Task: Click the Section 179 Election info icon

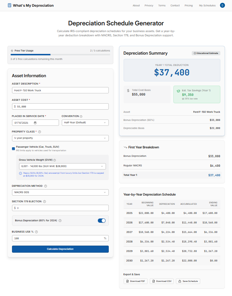Action: click(x=44, y=202)
